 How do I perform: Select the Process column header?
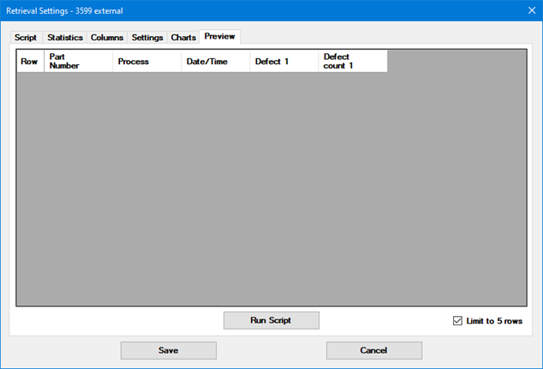click(146, 62)
